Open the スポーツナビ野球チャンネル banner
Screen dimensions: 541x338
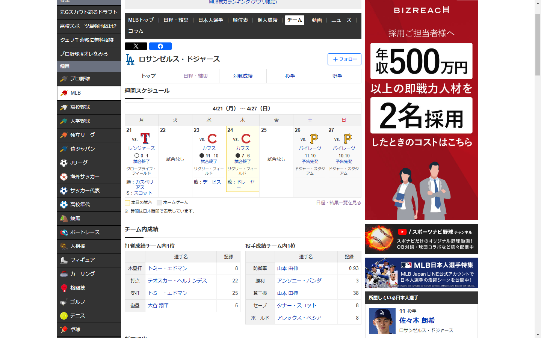(422, 239)
